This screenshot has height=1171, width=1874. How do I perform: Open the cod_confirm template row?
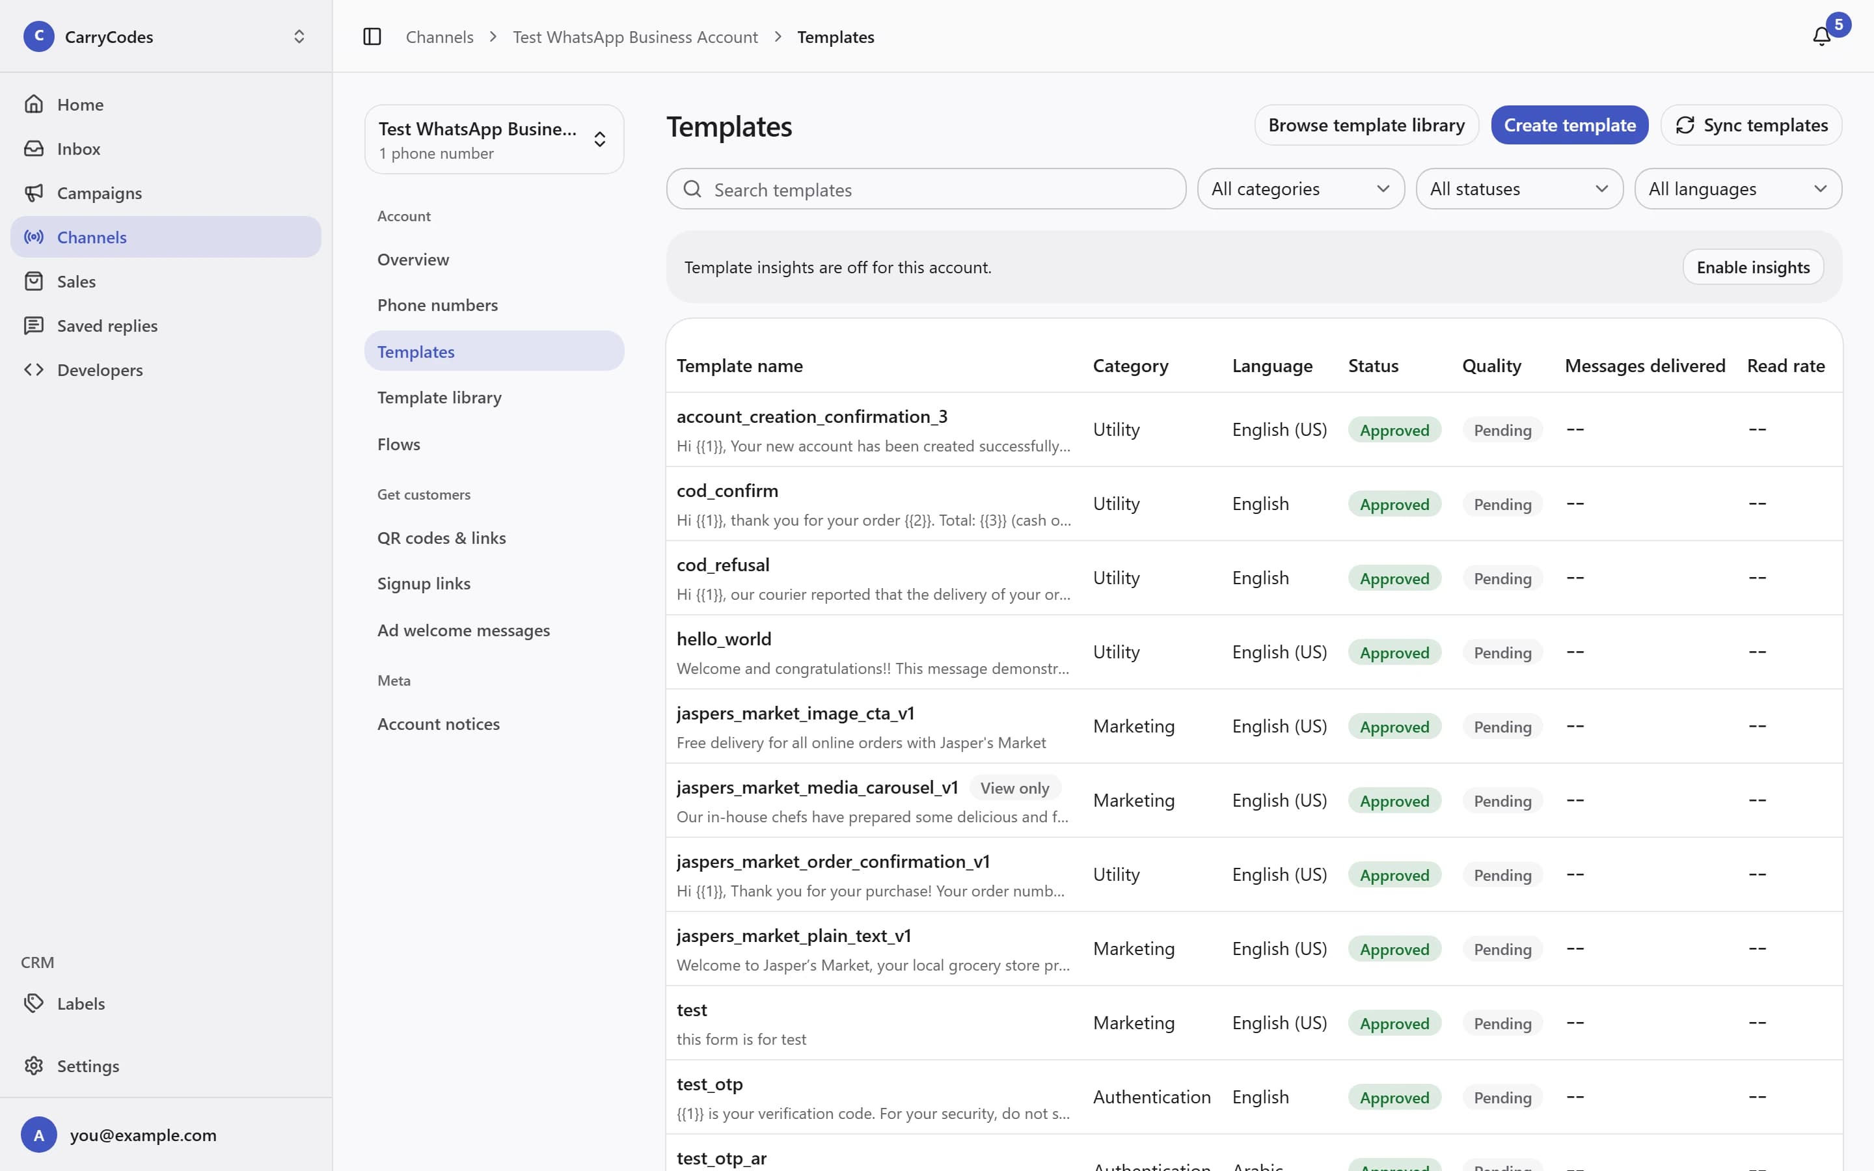pyautogui.click(x=1254, y=504)
